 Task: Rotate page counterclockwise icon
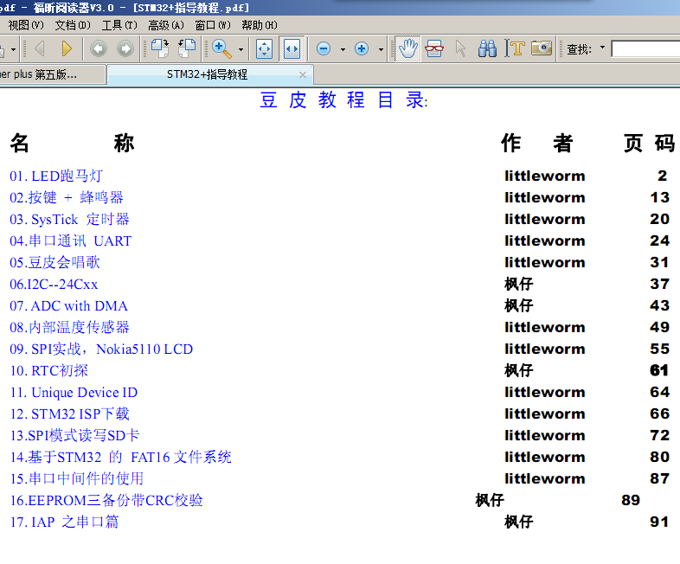187,48
